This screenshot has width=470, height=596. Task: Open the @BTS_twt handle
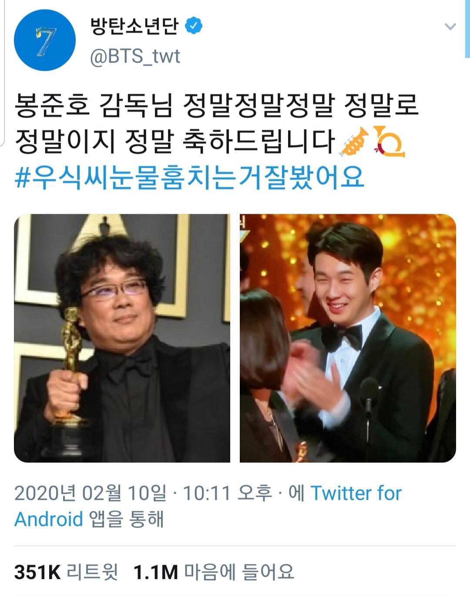(135, 57)
